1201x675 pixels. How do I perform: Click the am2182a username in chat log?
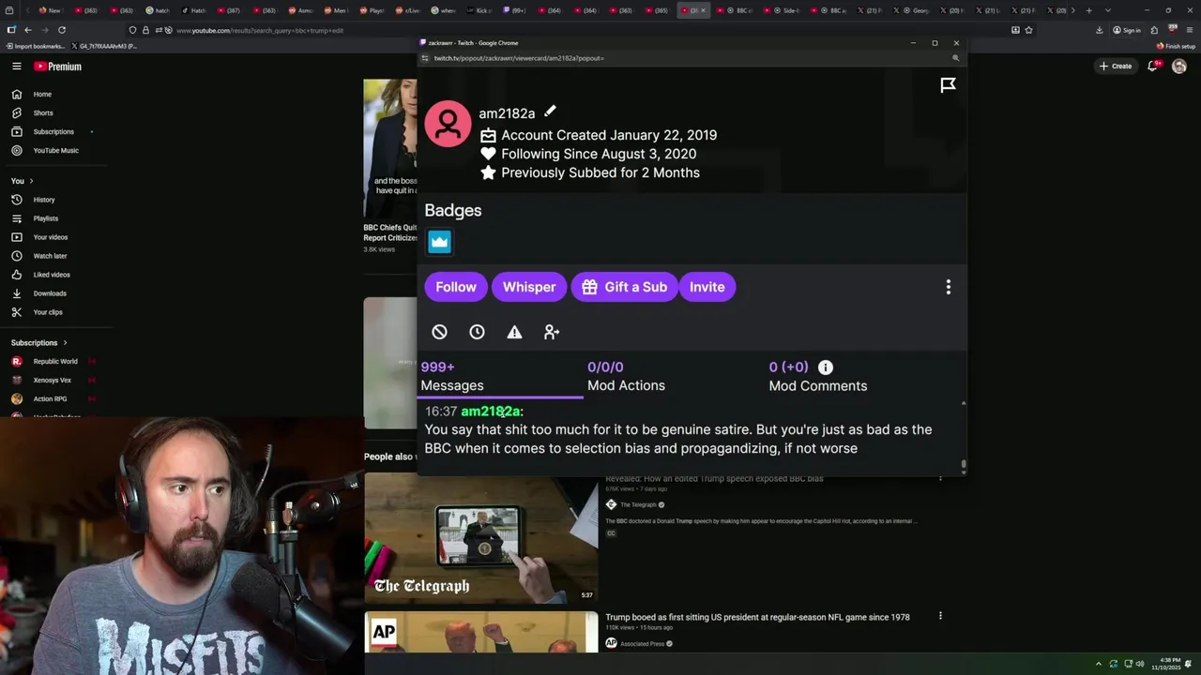491,412
